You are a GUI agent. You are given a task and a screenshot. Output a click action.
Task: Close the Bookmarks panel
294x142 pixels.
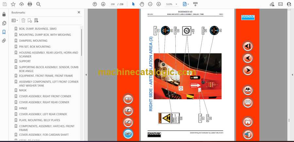click(x=79, y=12)
